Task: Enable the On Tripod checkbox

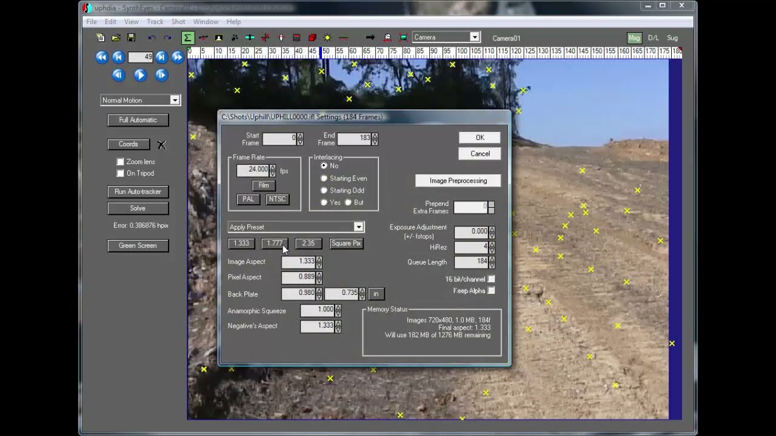Action: pyautogui.click(x=120, y=173)
